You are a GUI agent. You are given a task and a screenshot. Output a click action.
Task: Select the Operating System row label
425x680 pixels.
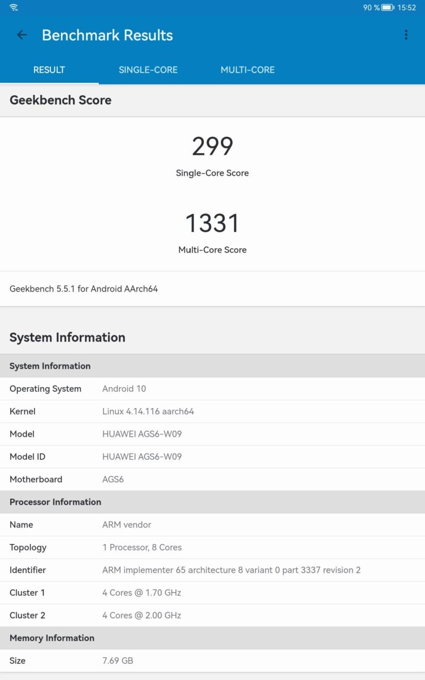[45, 389]
